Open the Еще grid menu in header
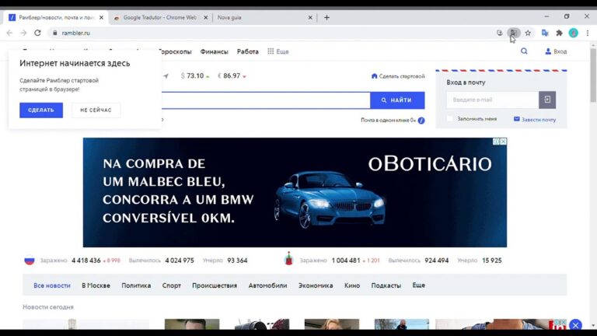 pos(278,51)
